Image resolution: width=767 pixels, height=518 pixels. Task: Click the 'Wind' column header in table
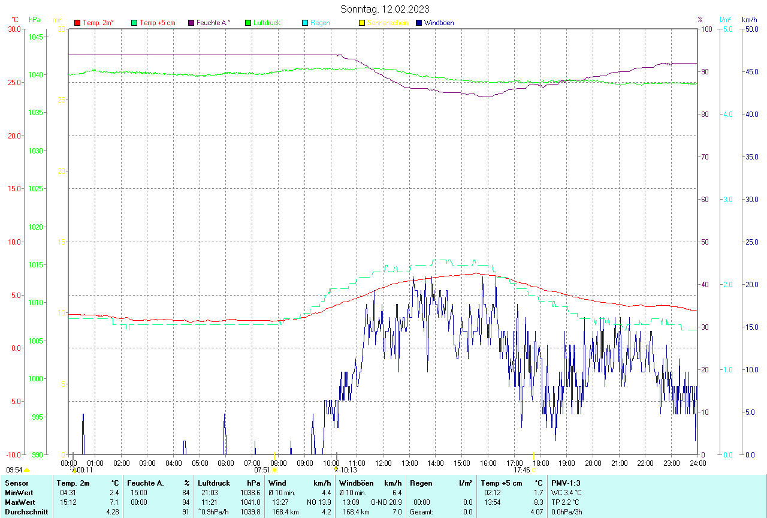coord(277,483)
